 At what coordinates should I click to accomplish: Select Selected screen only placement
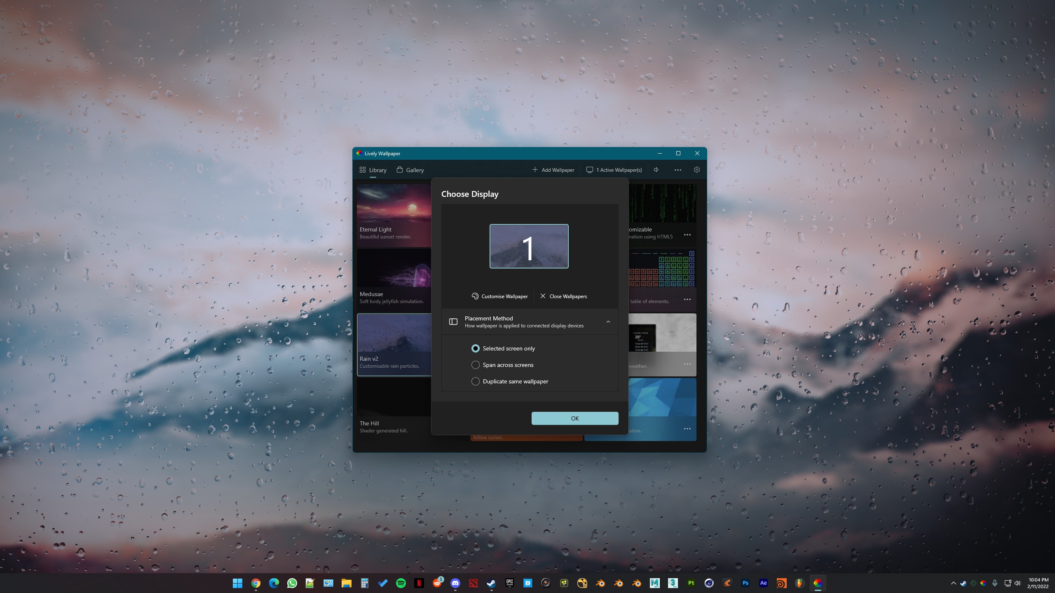[x=475, y=348]
